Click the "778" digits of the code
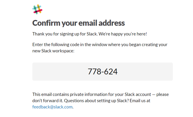 click(95, 71)
